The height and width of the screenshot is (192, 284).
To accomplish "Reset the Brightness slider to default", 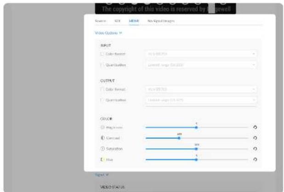I will pos(255,127).
